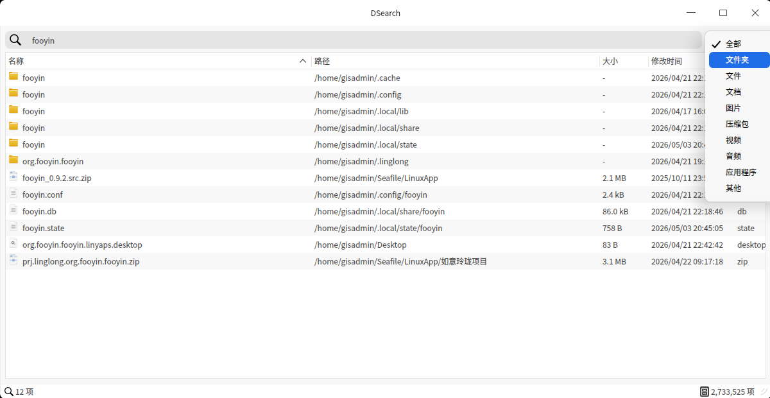Click the file icon beside fooyin.db
770x398 pixels.
click(x=13, y=210)
